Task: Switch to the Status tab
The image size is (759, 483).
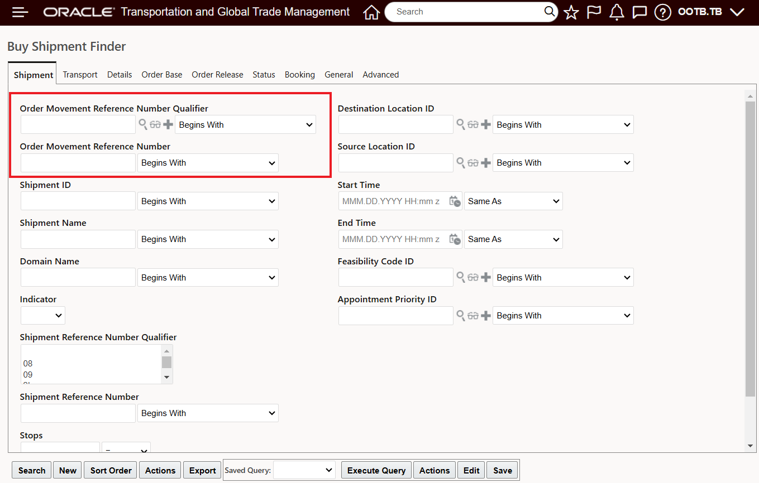Action: [x=264, y=75]
